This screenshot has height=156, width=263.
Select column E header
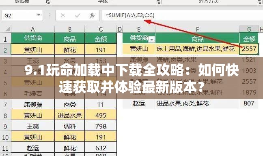[x=139, y=30]
